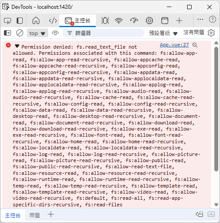
Task: Open the top context dropdown
Action: [37, 33]
